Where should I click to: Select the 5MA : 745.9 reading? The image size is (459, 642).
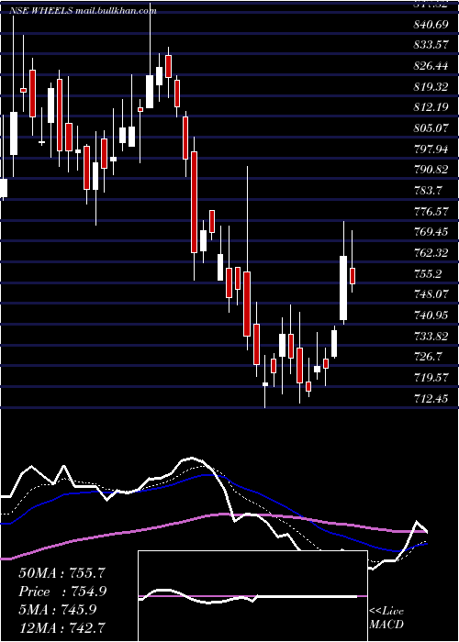point(57,610)
